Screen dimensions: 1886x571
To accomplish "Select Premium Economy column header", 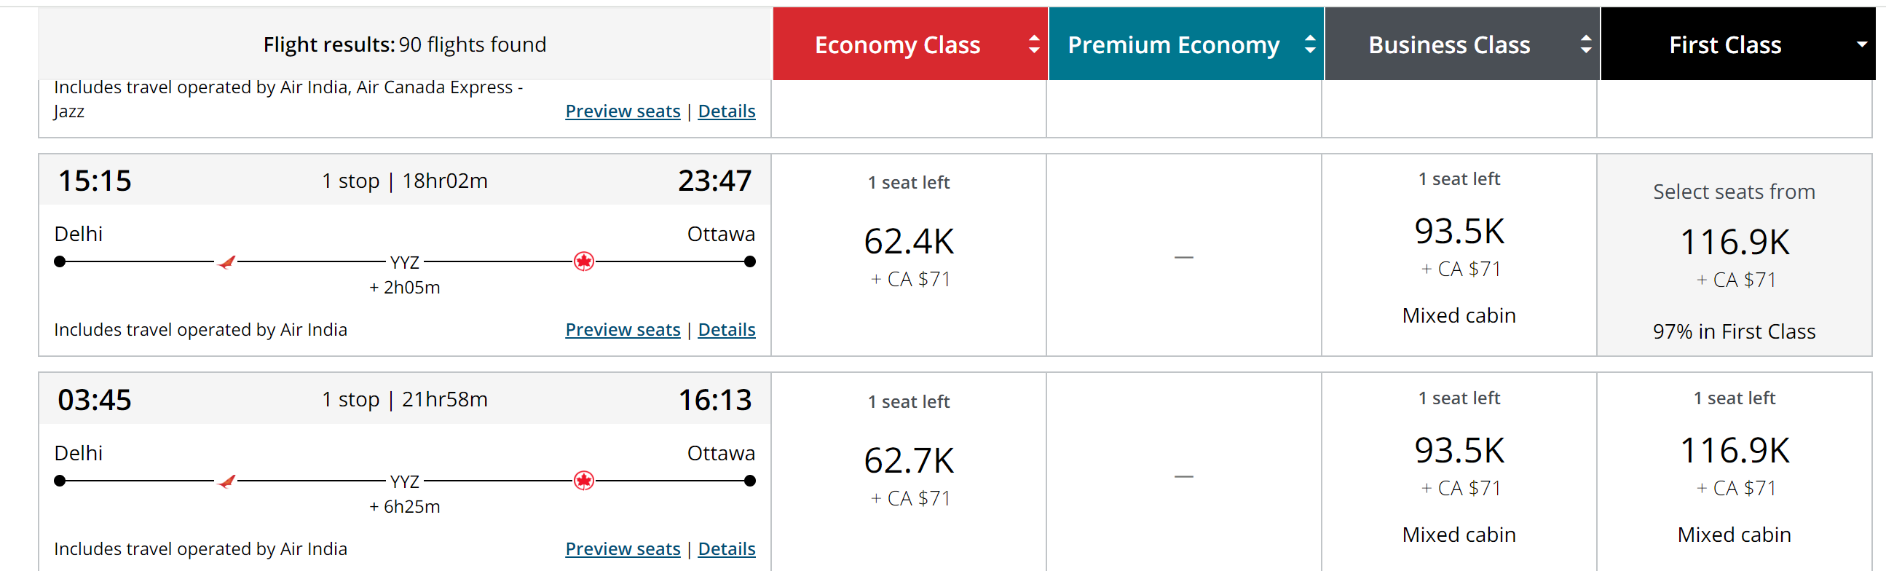I will 1185,44.
